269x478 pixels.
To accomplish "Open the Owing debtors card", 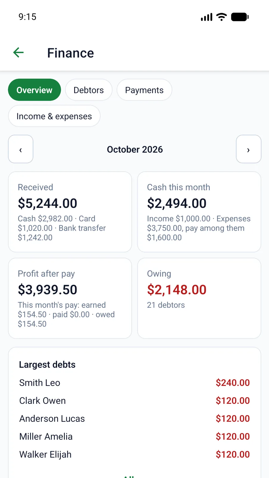I will [199, 298].
